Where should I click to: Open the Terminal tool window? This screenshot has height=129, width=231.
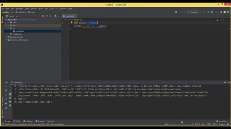point(40,121)
